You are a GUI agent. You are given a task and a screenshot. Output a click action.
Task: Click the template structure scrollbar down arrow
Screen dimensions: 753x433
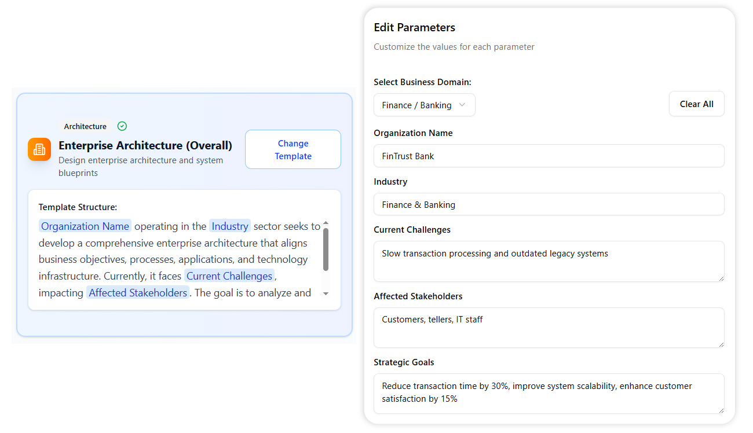click(326, 293)
